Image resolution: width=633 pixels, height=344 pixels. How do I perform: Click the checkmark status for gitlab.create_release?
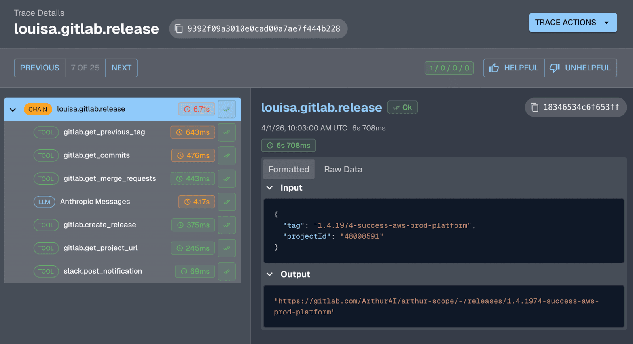click(227, 225)
